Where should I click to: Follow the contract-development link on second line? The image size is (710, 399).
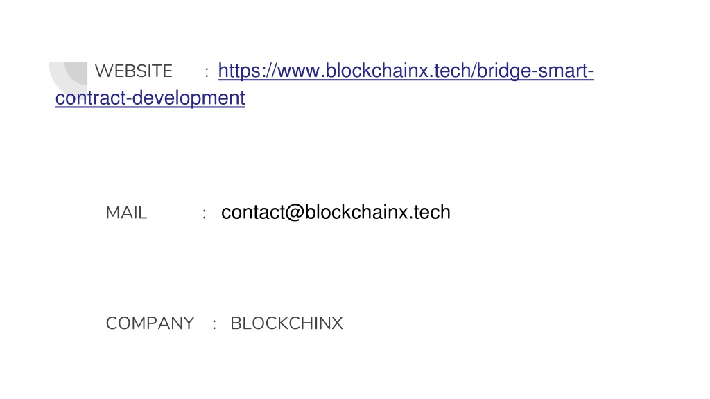click(150, 98)
